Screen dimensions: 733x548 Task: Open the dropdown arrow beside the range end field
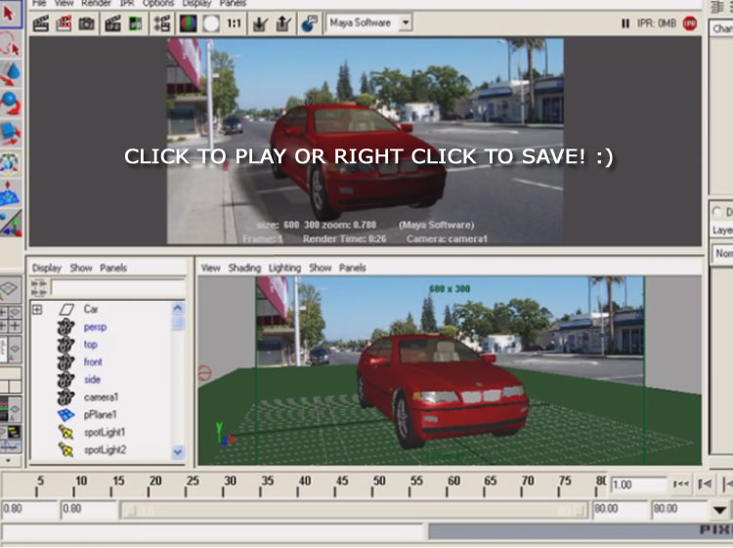click(719, 510)
